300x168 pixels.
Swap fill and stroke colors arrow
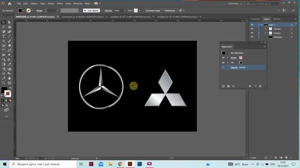[10, 88]
